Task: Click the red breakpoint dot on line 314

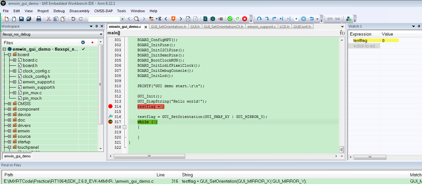Action: point(110,107)
